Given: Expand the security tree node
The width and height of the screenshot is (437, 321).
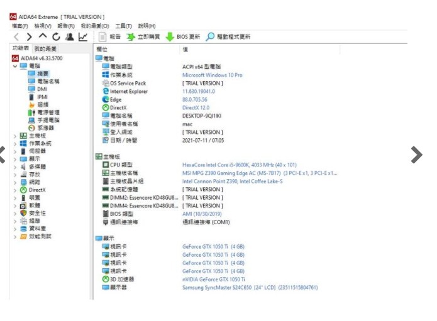Looking at the screenshot, I should [15, 214].
